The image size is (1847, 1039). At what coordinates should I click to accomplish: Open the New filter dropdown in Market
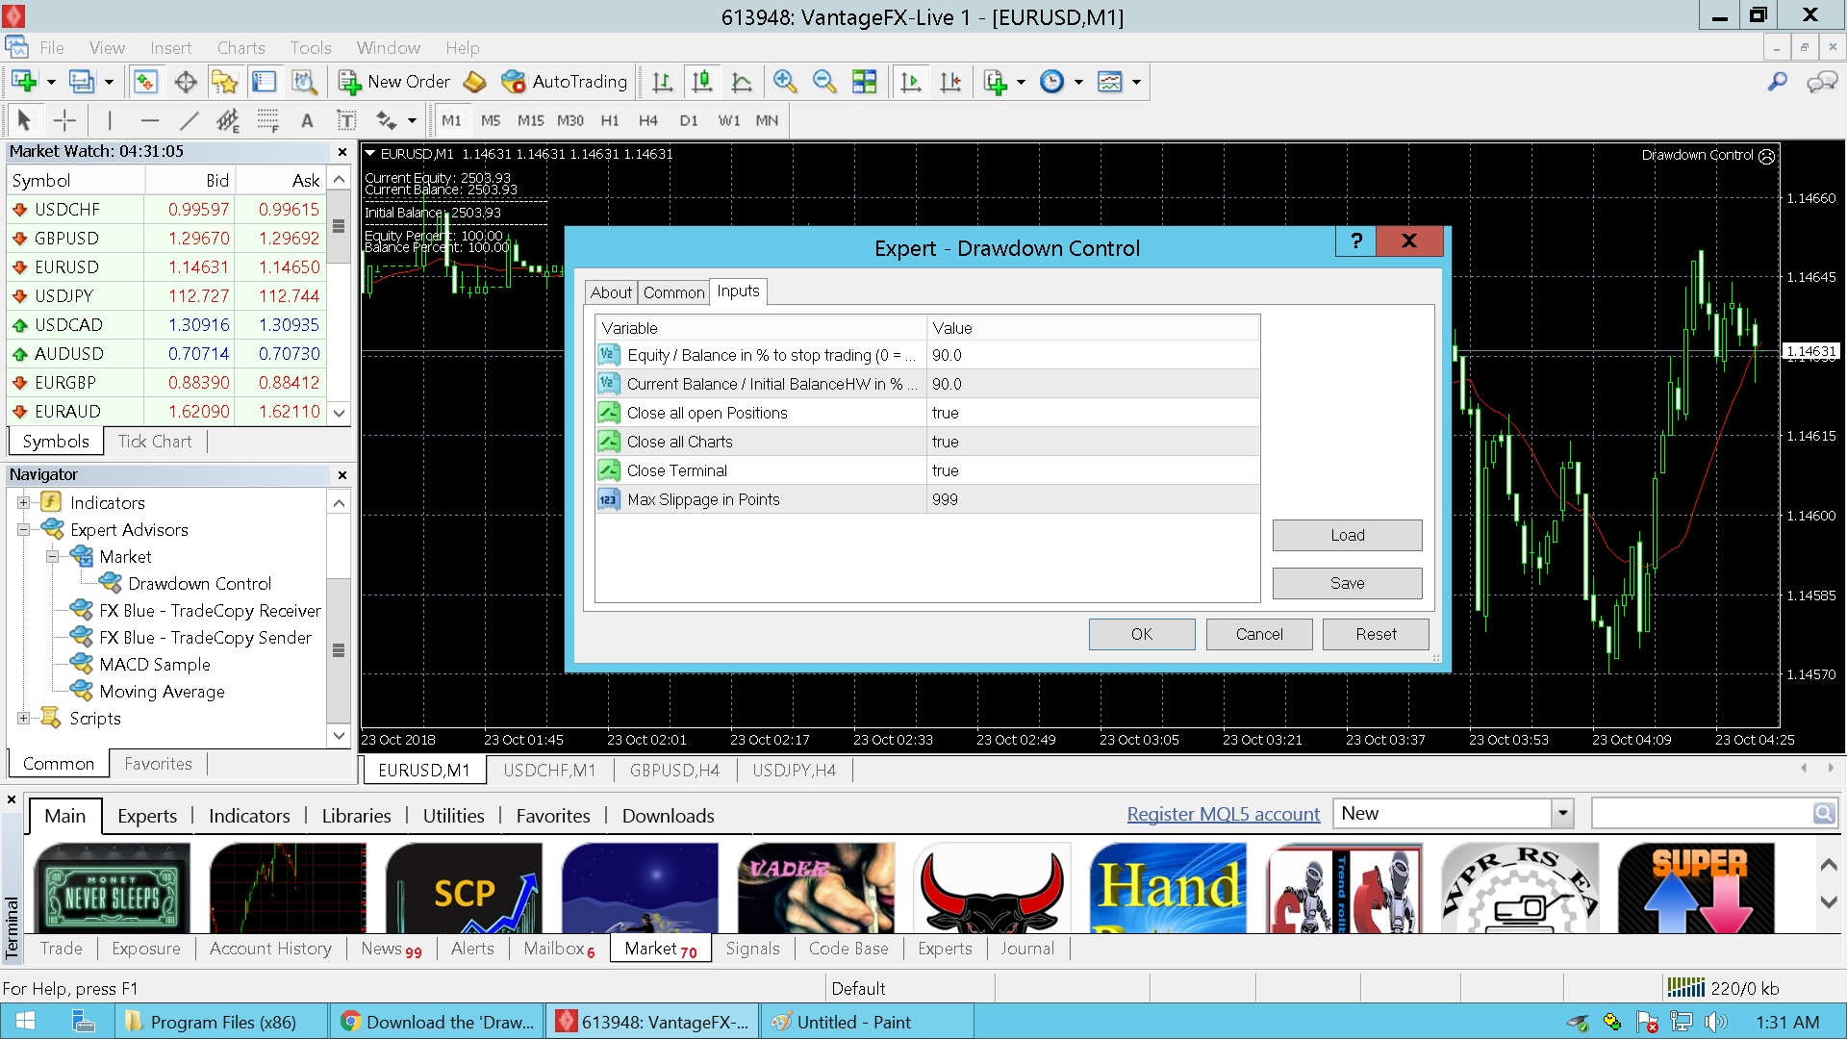(x=1562, y=814)
